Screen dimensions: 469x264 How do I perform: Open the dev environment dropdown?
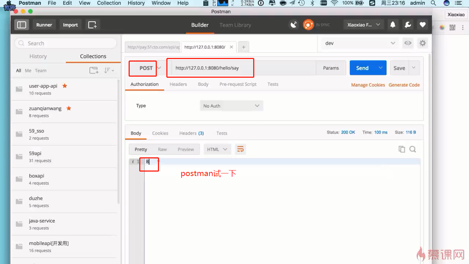point(361,43)
